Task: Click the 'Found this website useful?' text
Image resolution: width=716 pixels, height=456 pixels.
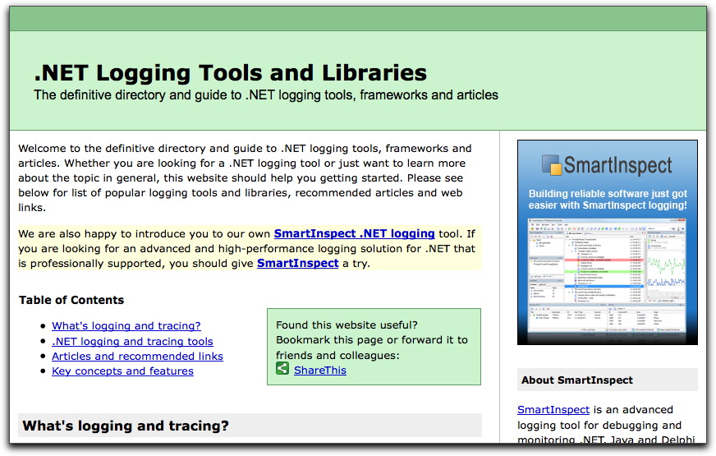Action: pyautogui.click(x=347, y=325)
